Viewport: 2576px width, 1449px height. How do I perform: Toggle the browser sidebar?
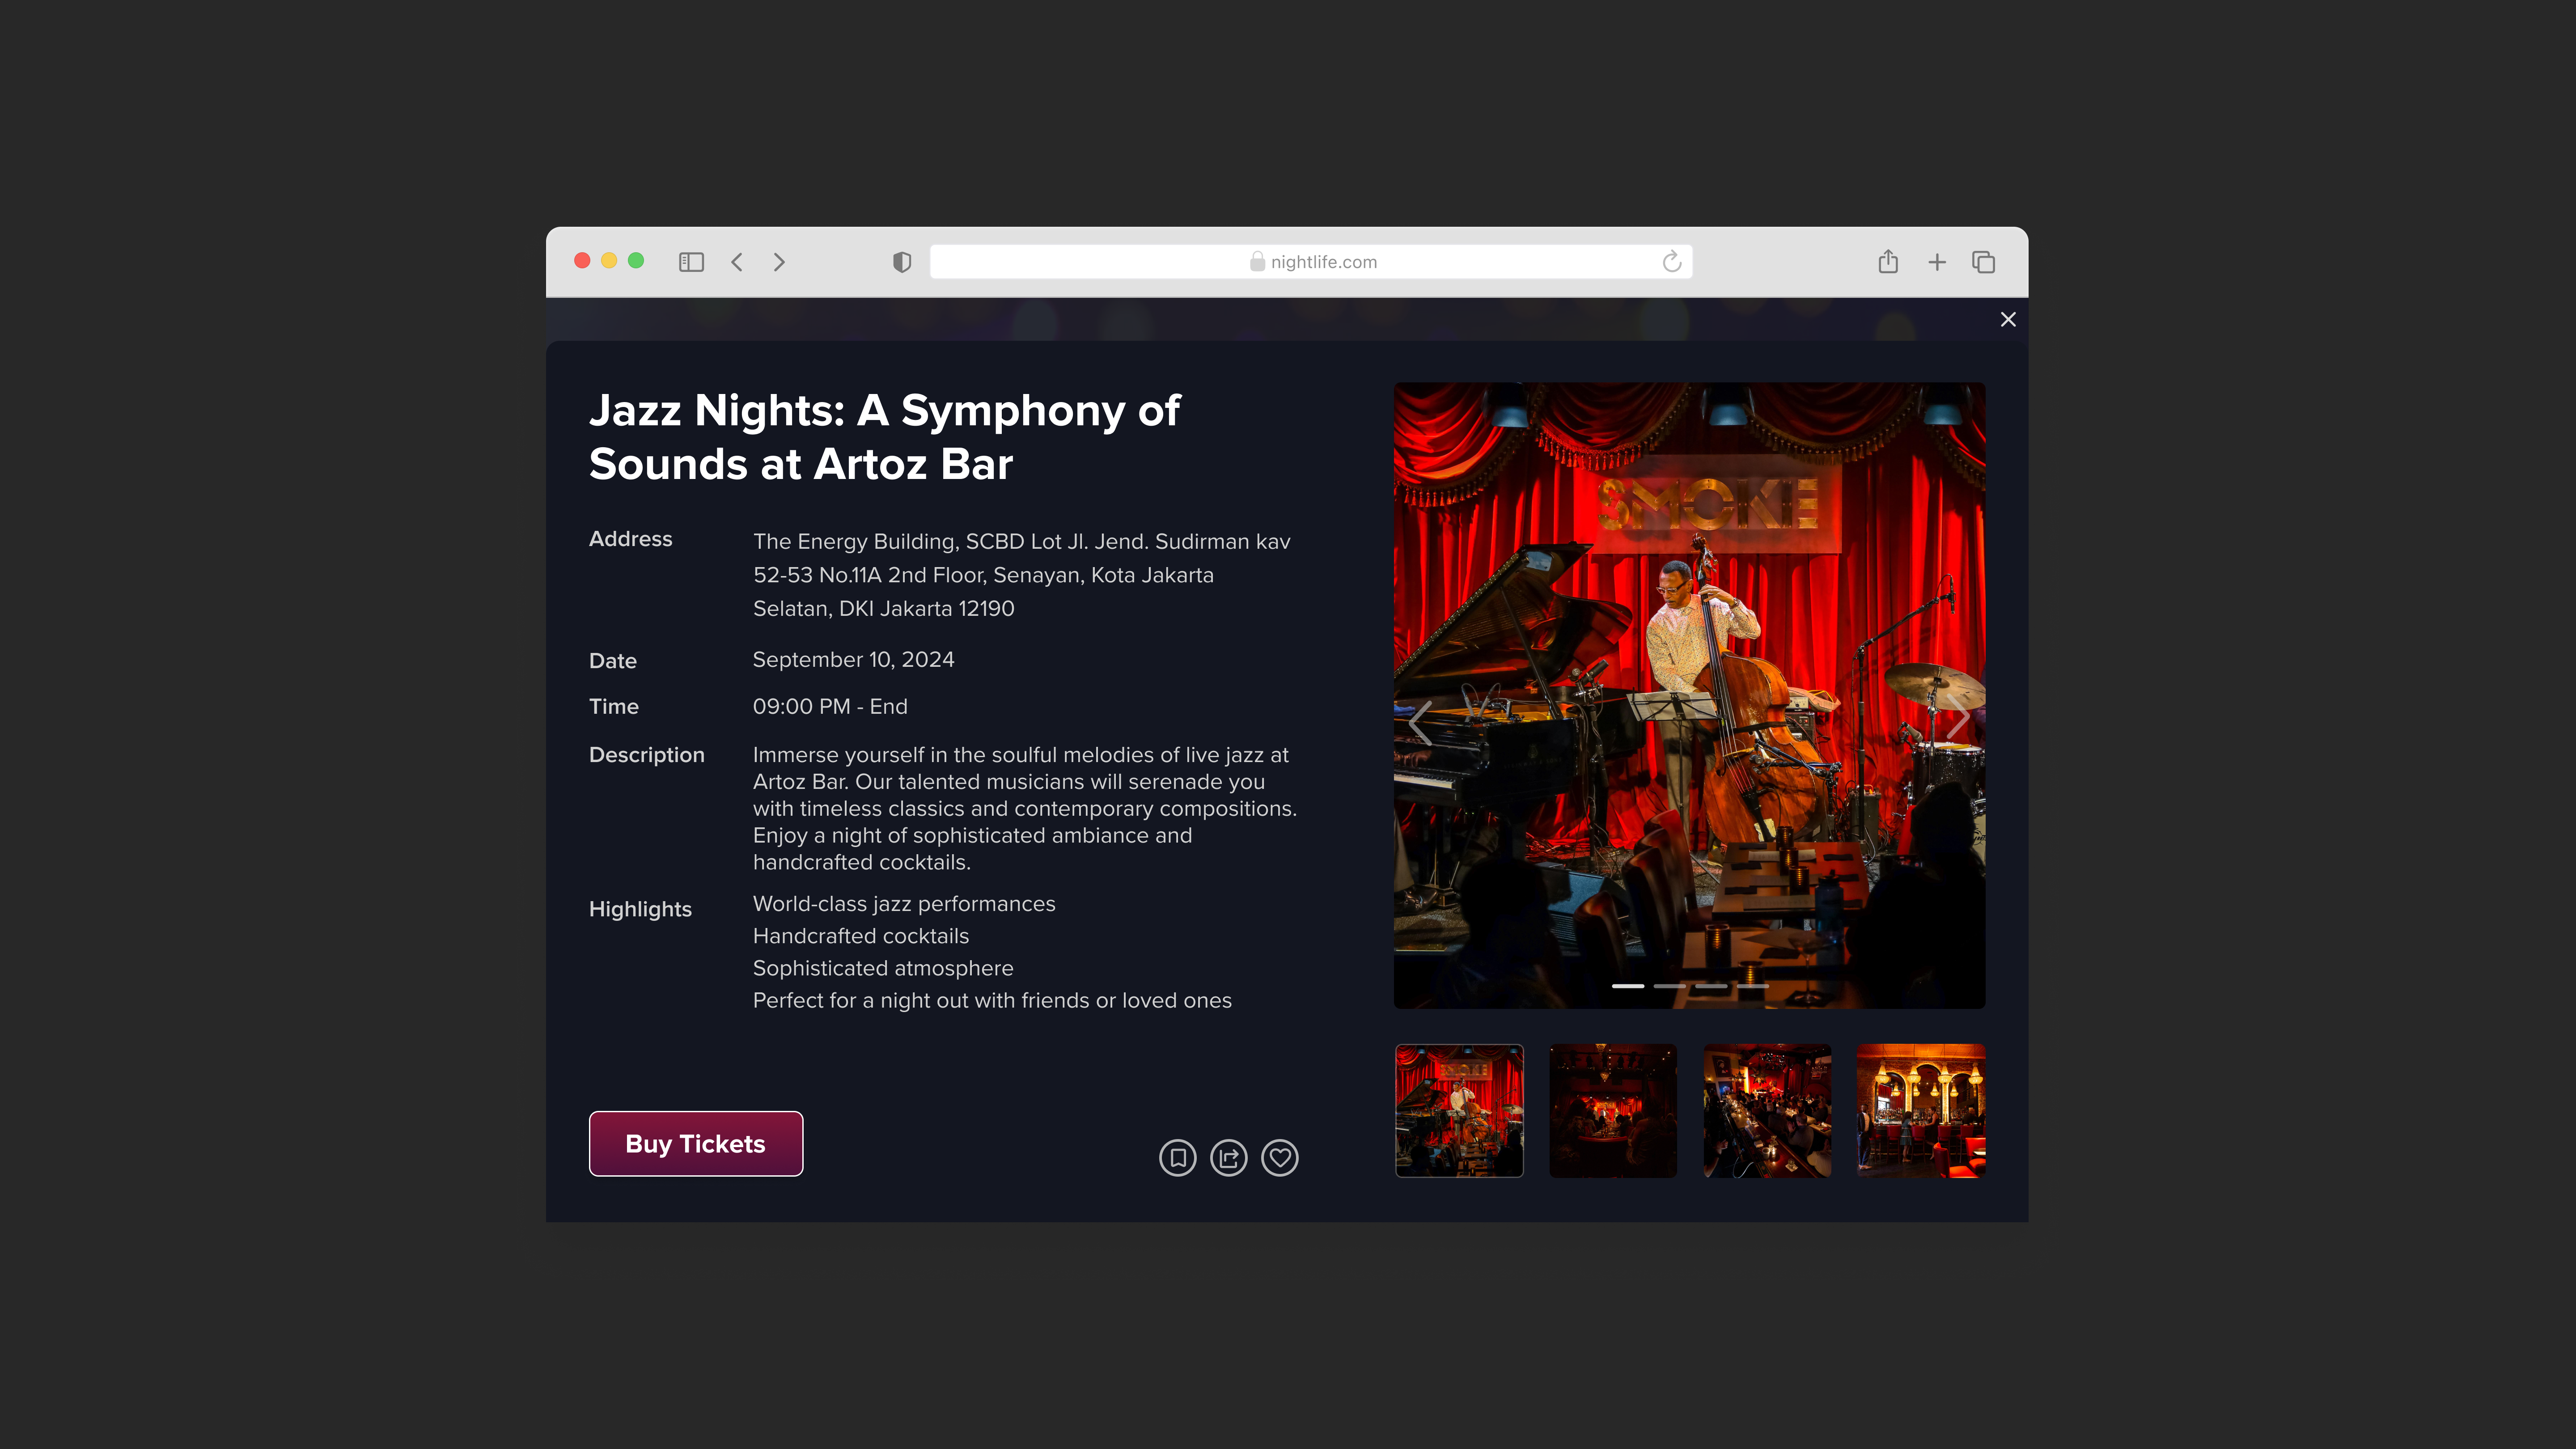pyautogui.click(x=691, y=262)
